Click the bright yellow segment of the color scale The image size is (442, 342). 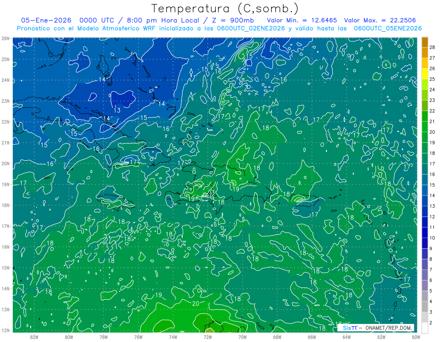tap(425, 74)
